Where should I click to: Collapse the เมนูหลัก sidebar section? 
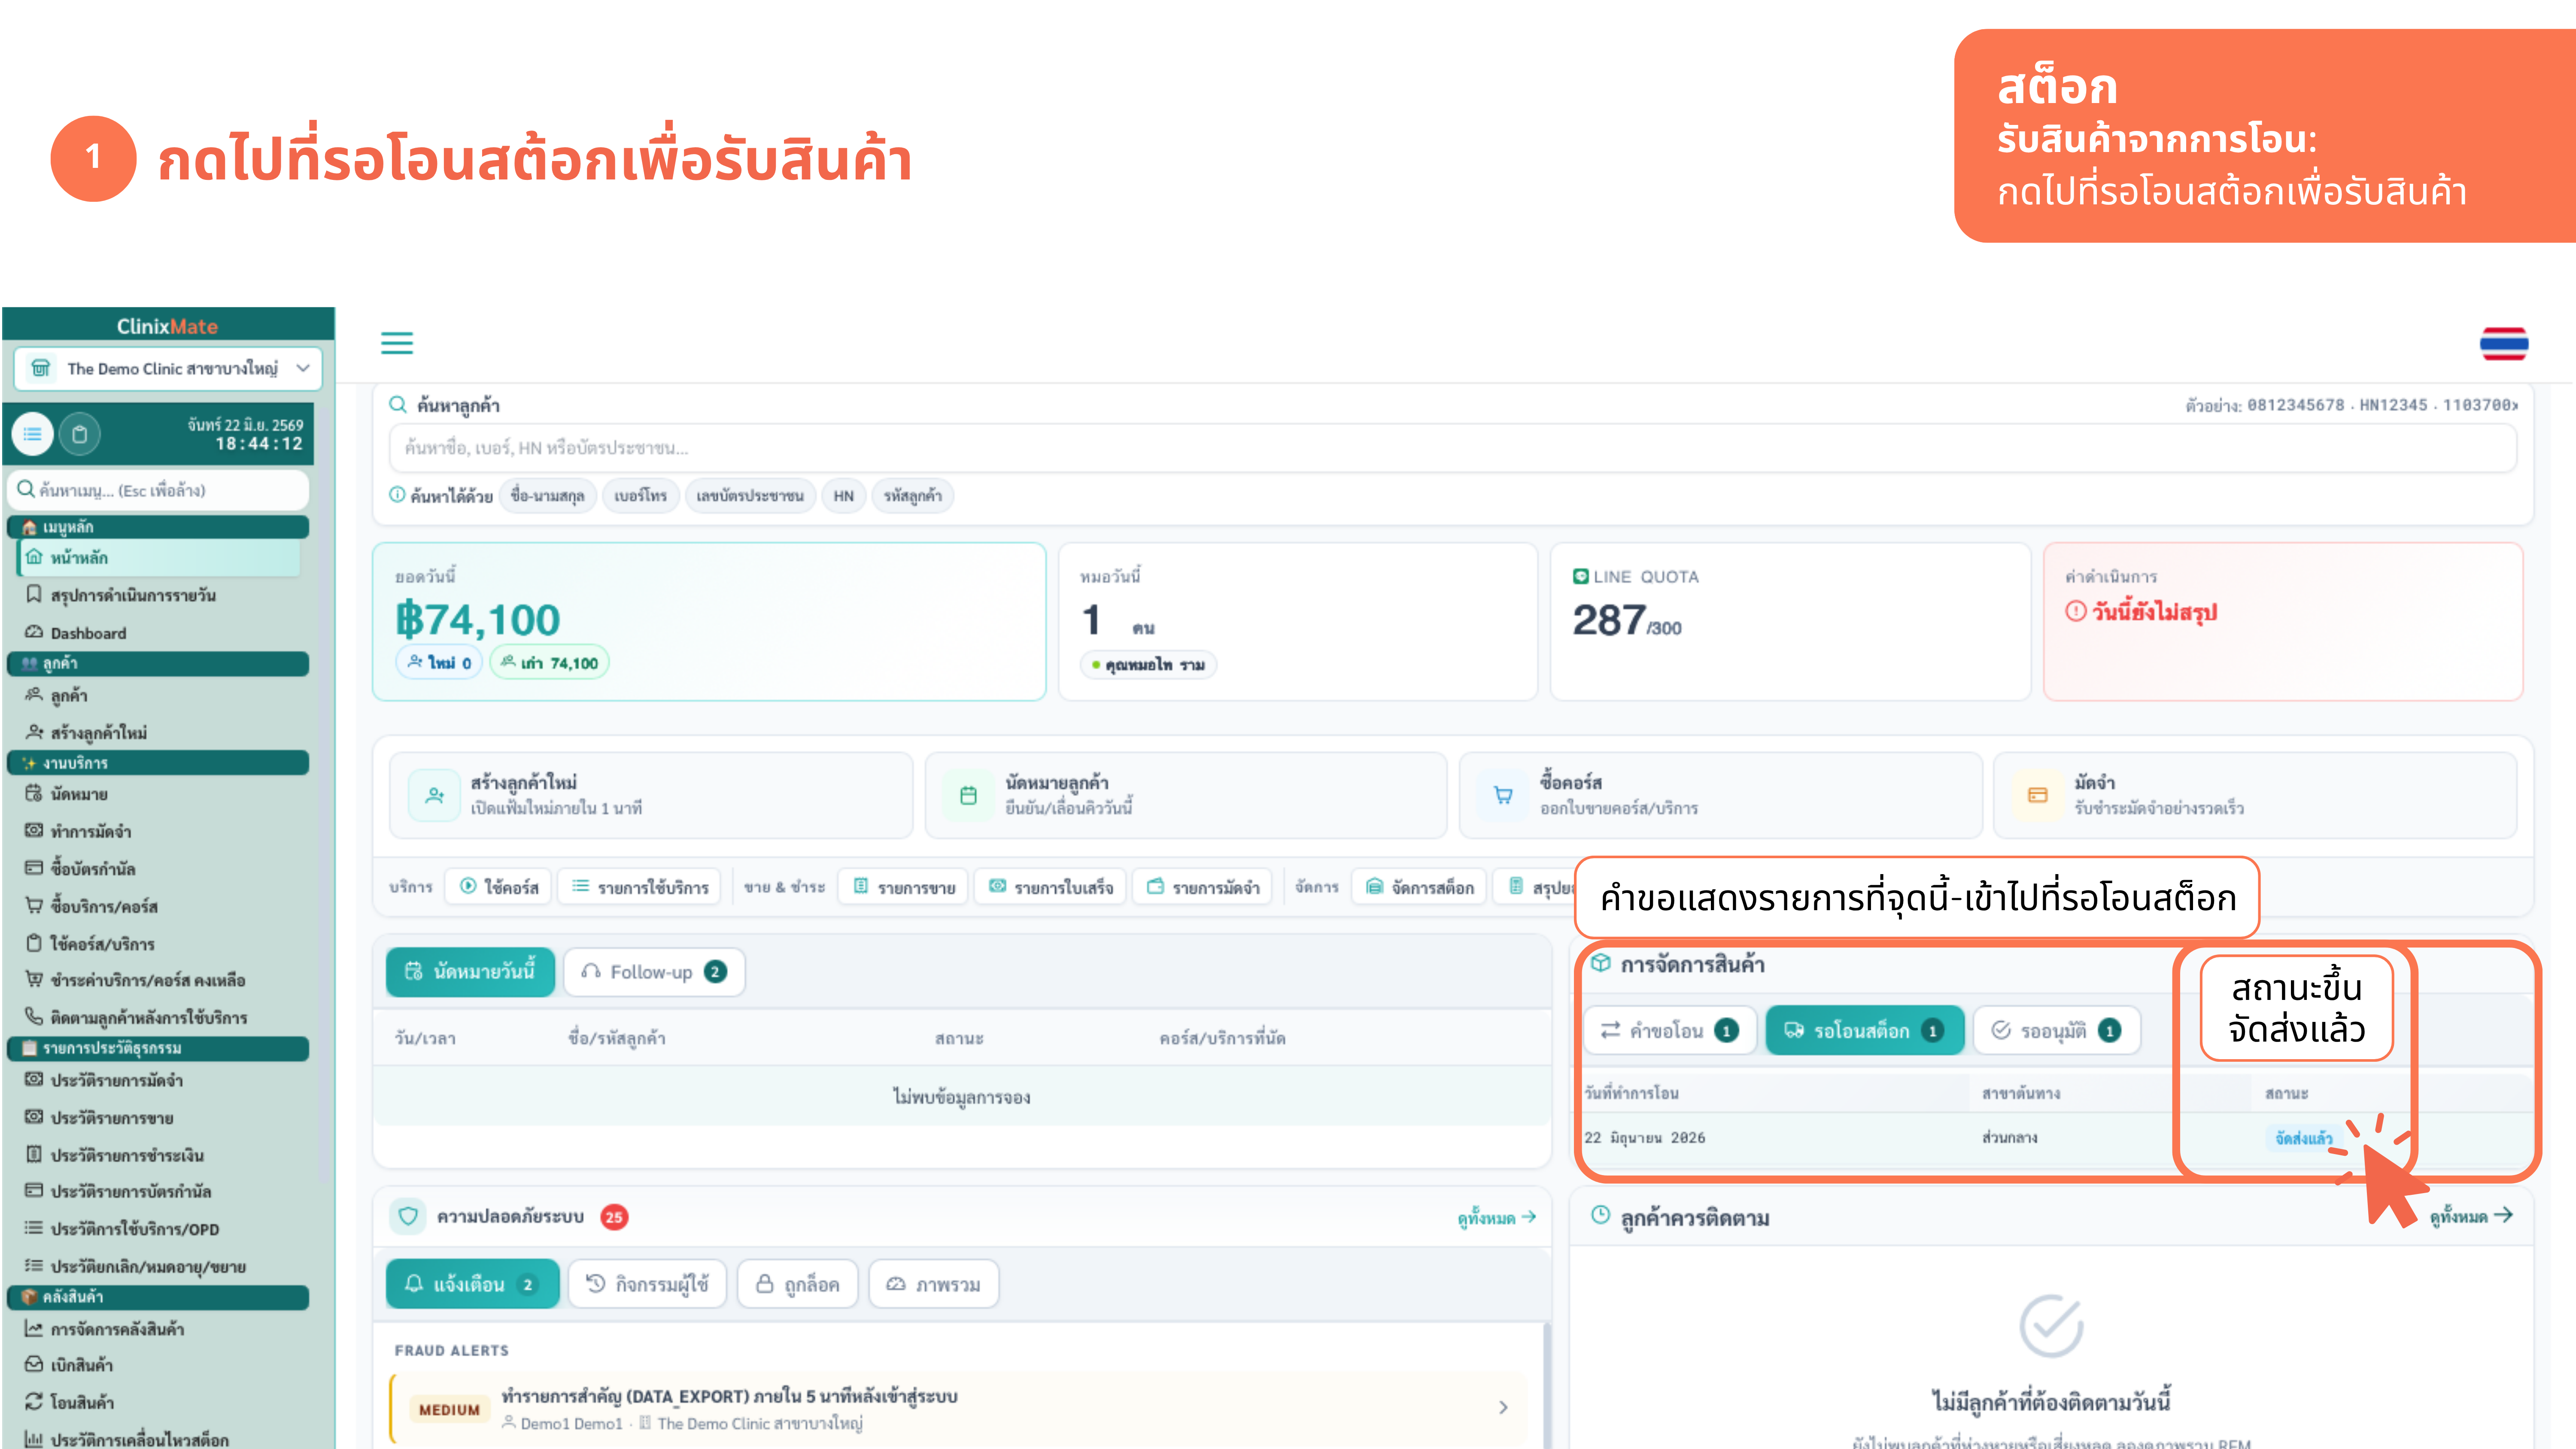point(158,526)
